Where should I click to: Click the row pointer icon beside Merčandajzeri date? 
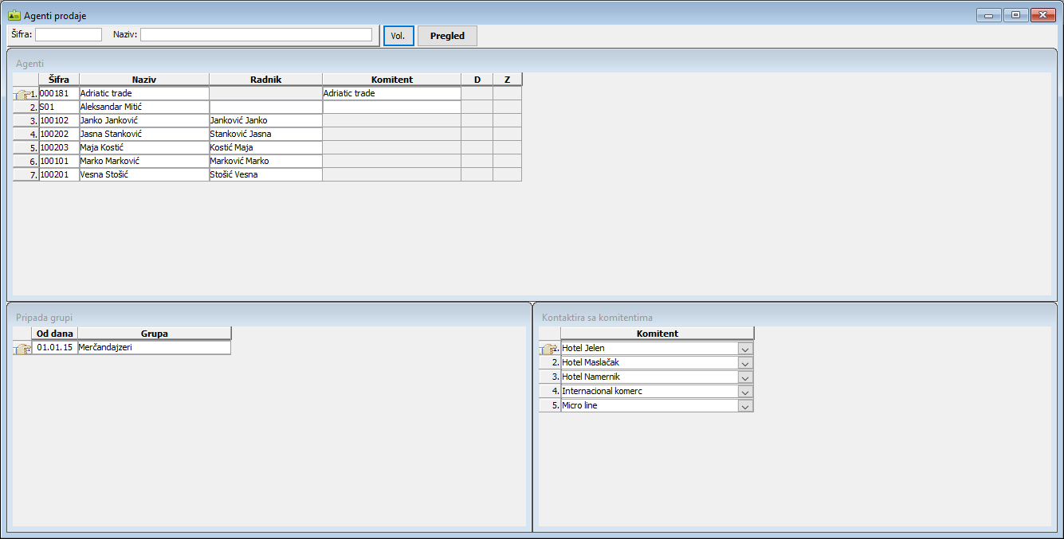[22, 348]
